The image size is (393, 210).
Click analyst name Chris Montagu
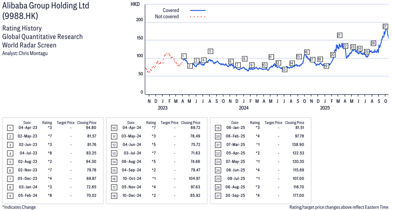(33, 54)
